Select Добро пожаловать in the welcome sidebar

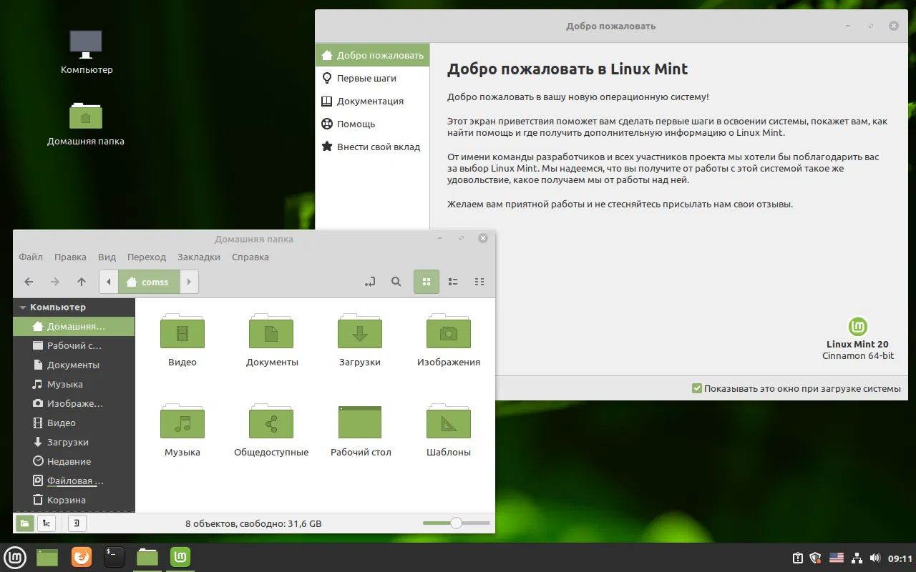click(x=372, y=55)
